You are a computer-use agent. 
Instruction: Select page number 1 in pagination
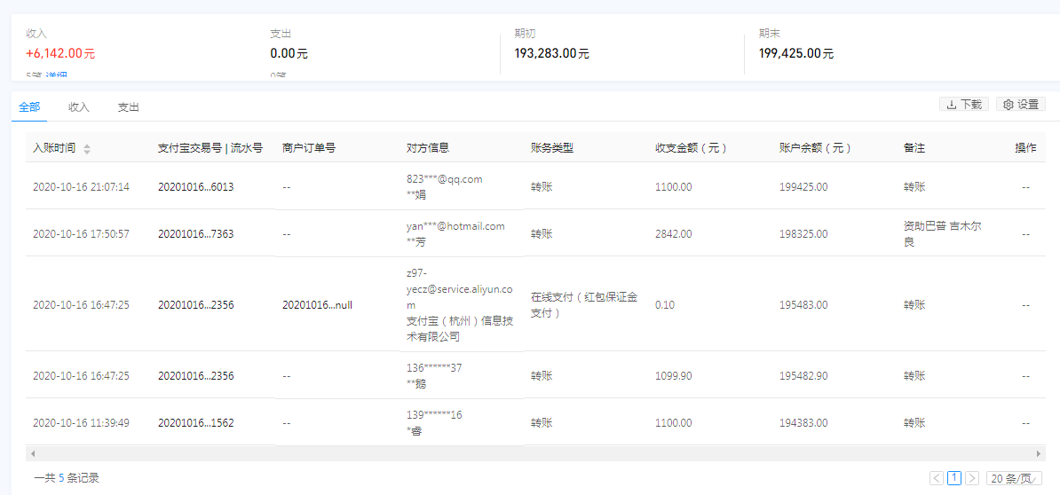click(x=954, y=478)
